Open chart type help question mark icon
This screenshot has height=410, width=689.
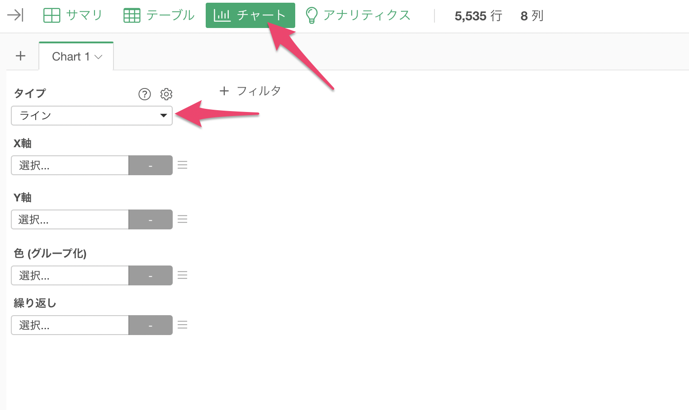tap(145, 94)
